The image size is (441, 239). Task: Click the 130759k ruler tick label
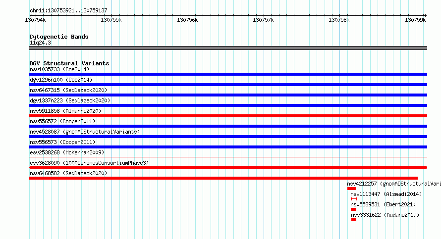pos(415,20)
